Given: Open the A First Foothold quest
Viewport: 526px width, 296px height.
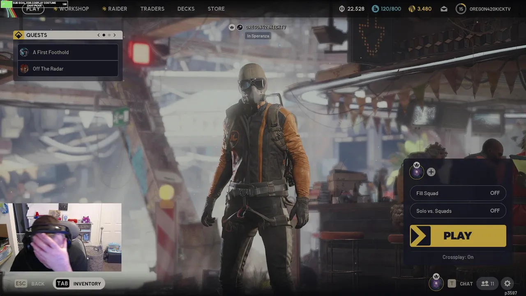Looking at the screenshot, I should click(68, 52).
